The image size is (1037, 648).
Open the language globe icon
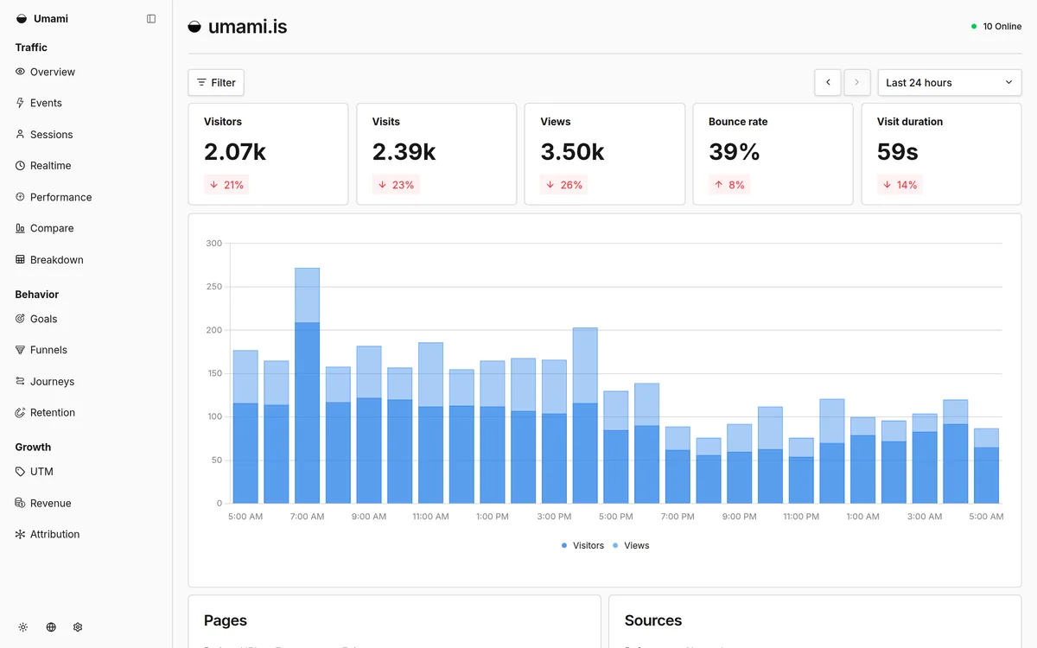[x=51, y=627]
